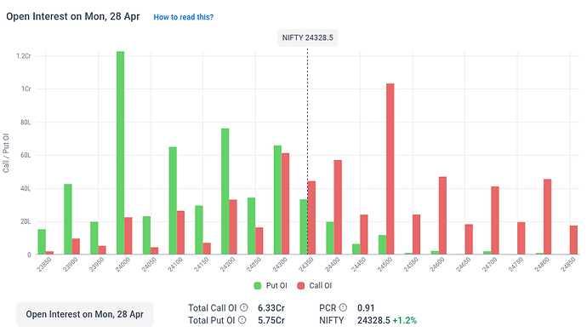
Task: Toggle Call OI series in legend
Action: coord(315,285)
